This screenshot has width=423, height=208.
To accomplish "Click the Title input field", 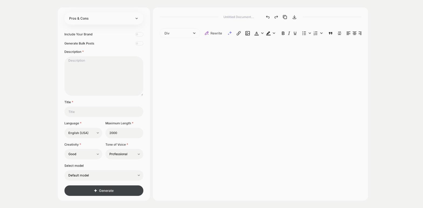I will pyautogui.click(x=104, y=112).
